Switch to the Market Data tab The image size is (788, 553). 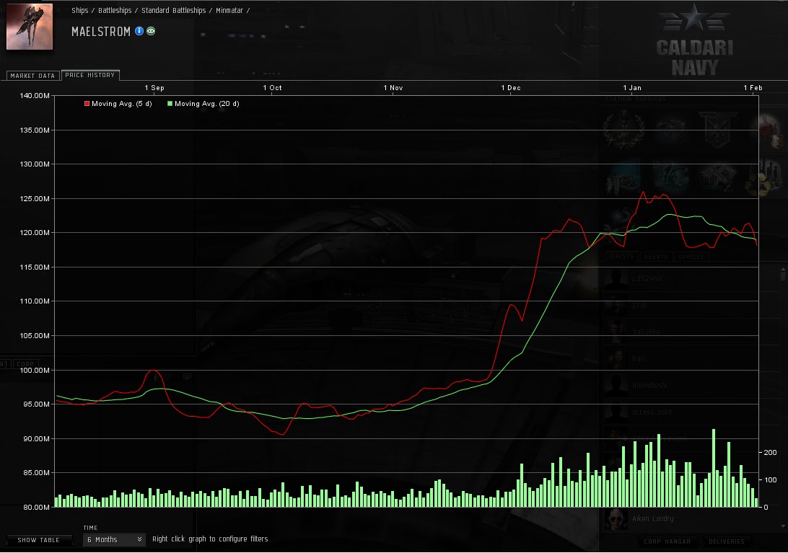32,75
